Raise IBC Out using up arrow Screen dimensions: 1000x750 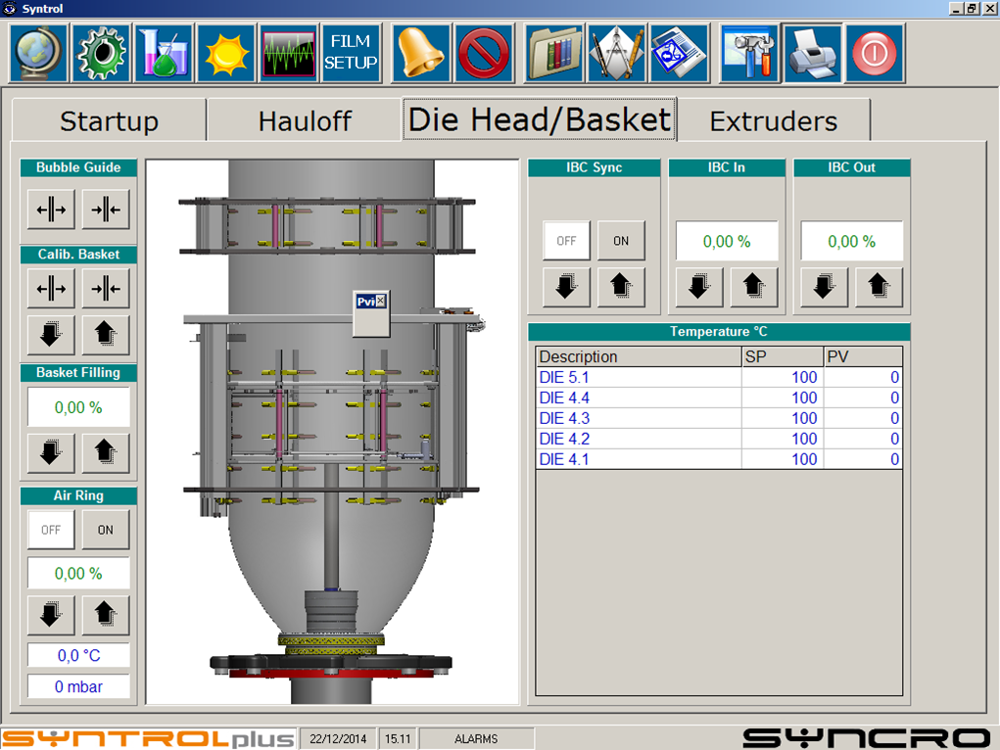click(x=879, y=287)
